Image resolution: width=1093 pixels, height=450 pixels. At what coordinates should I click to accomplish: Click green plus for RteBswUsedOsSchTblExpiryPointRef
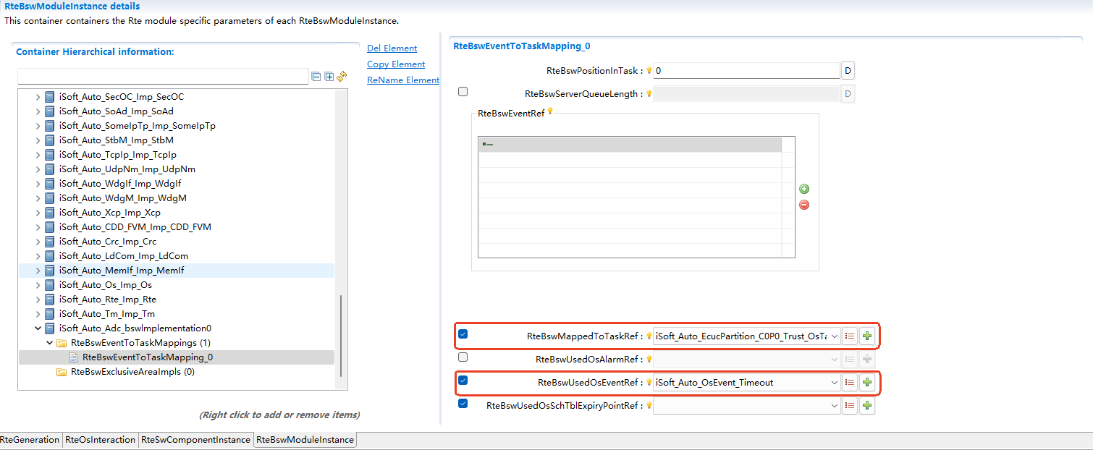[x=867, y=406]
